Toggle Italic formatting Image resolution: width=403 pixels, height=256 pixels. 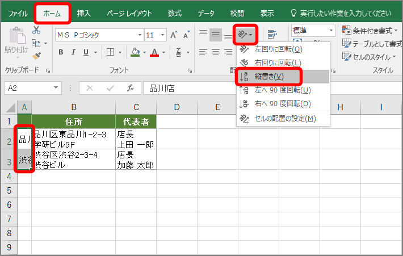(73, 52)
